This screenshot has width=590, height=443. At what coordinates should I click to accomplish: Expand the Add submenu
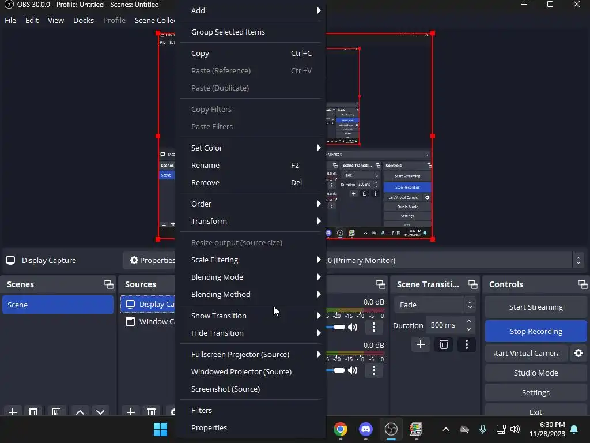pyautogui.click(x=251, y=10)
